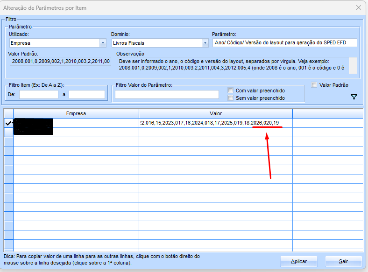Click the Valor column header
This screenshot has height=272, width=368.
[215, 113]
